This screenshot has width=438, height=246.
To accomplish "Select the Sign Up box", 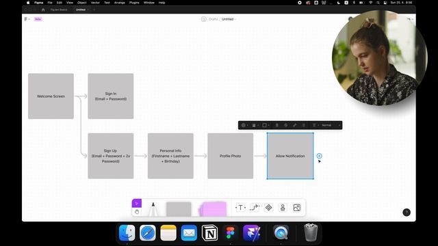I will pos(111,156).
